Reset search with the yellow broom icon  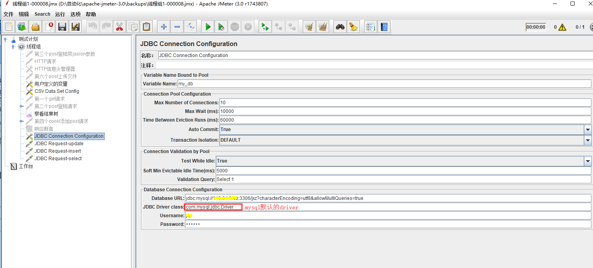(x=354, y=27)
